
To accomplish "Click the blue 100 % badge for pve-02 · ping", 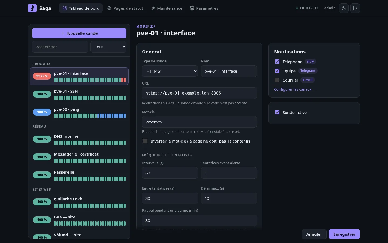I will [42, 112].
